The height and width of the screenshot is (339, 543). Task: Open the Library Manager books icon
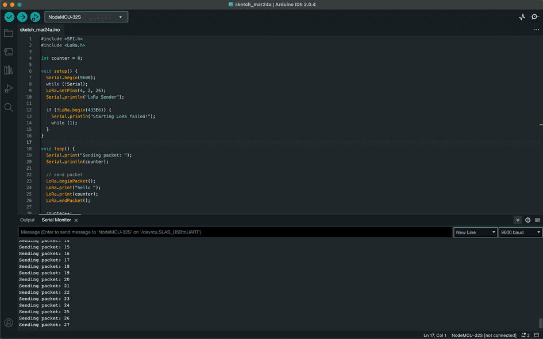[9, 70]
